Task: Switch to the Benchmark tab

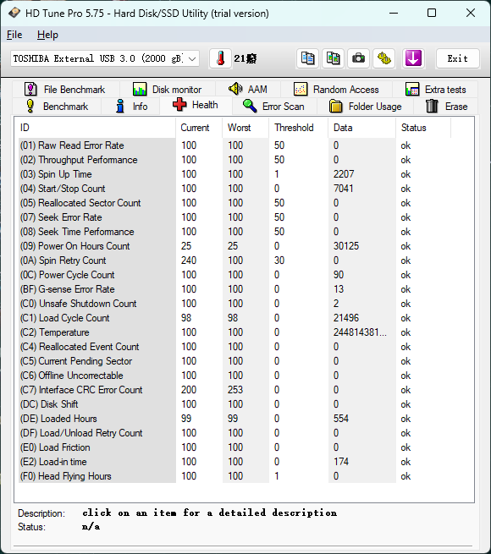Action: 57,107
